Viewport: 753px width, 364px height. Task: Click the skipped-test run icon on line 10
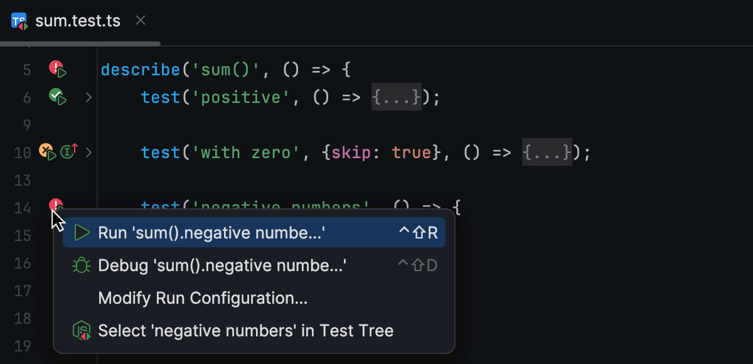(x=48, y=152)
